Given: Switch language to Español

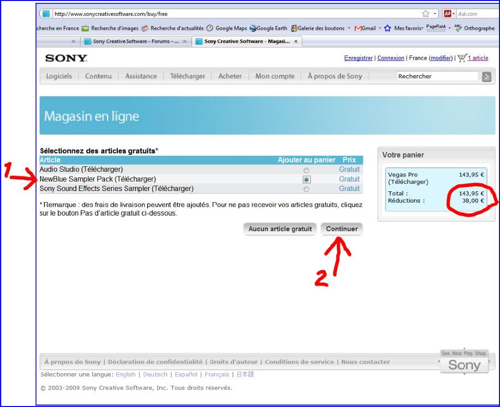Looking at the screenshot, I should [186, 375].
